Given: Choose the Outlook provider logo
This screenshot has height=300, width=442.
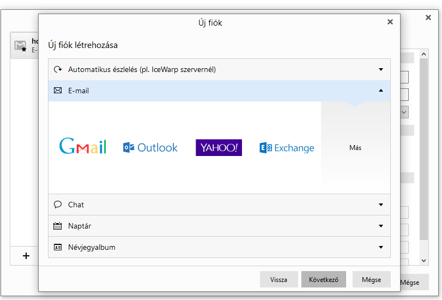Looking at the screenshot, I should [x=150, y=148].
